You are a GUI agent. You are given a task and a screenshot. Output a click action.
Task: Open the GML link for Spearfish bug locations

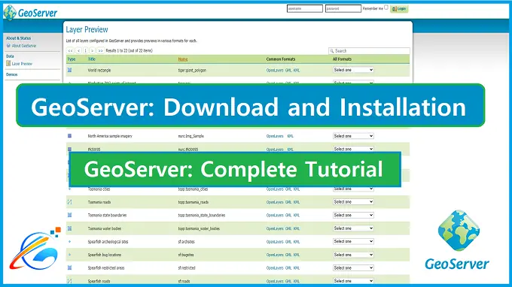point(288,255)
